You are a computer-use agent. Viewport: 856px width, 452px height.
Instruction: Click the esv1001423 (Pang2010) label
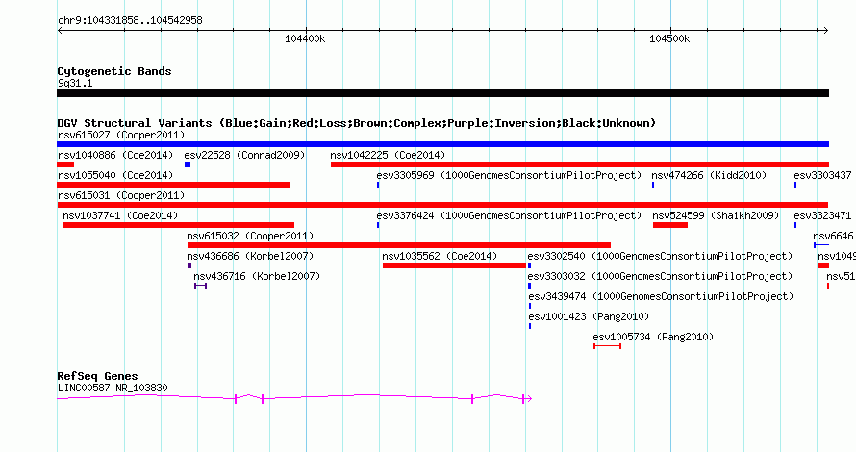point(589,316)
